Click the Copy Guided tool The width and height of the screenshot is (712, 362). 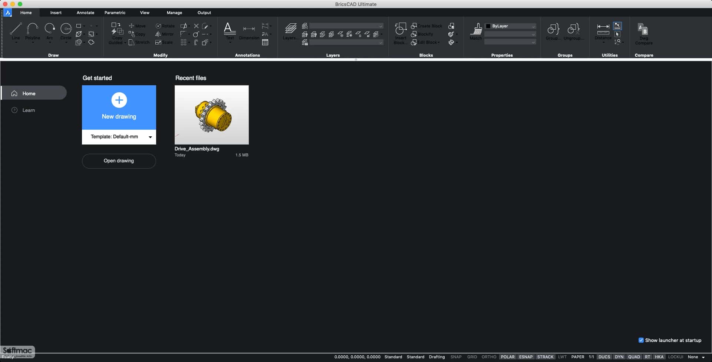point(117,33)
